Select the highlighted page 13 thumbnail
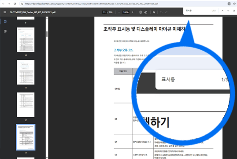The image size is (237, 159). pyautogui.click(x=26, y=137)
